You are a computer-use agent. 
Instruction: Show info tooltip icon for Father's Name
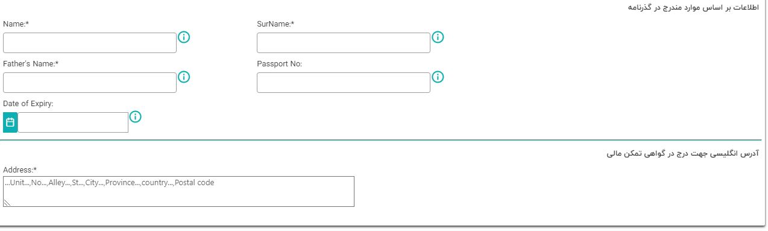184,77
